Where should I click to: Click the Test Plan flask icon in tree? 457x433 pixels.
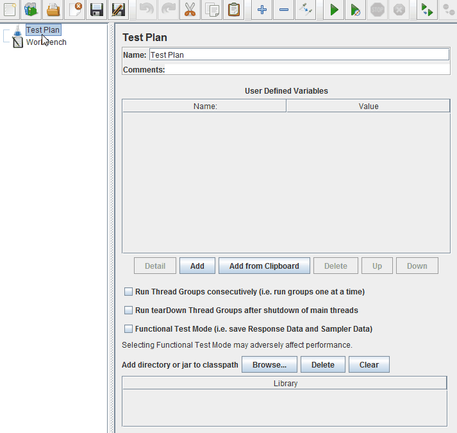click(17, 30)
